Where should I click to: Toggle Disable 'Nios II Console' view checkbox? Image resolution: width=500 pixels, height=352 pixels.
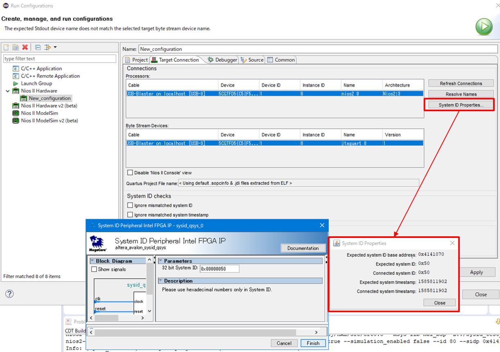(x=130, y=173)
